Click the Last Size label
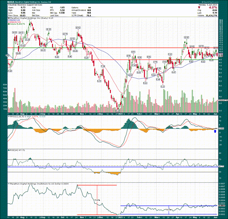The width and height of the screenshot is (228, 219). click(x=54, y=15)
